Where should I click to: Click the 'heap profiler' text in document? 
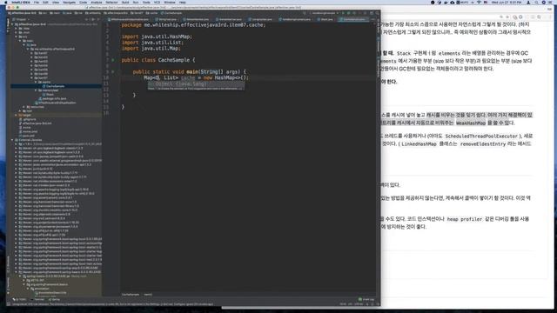[464, 219]
